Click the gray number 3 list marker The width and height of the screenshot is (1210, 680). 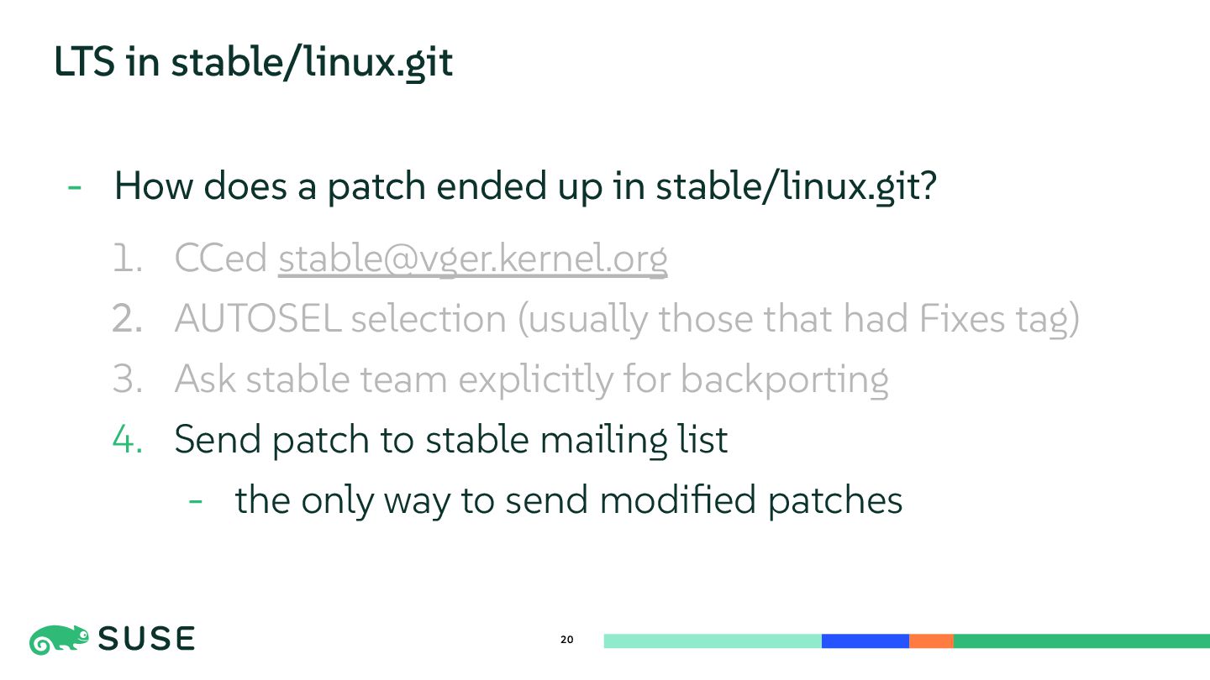point(128,379)
